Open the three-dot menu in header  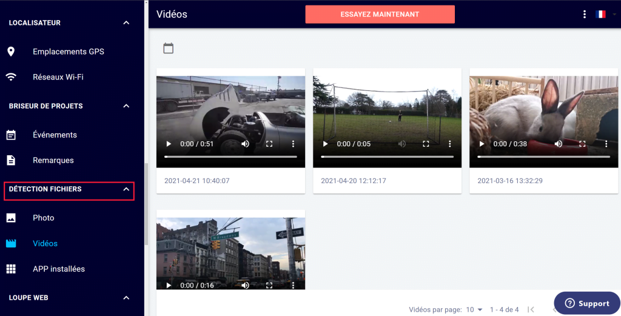click(585, 15)
